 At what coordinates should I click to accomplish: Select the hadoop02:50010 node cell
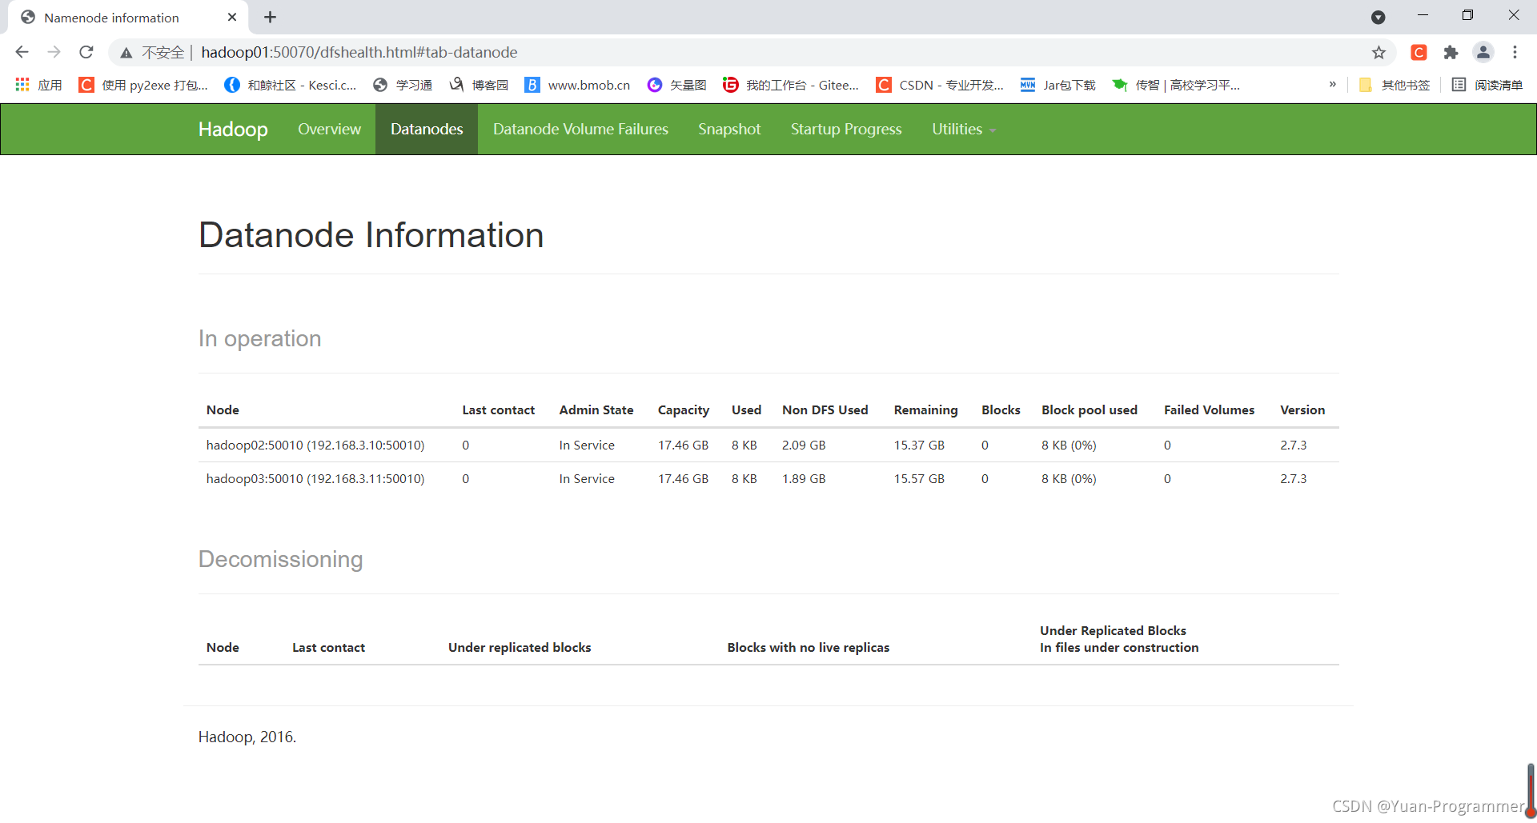[x=315, y=445]
